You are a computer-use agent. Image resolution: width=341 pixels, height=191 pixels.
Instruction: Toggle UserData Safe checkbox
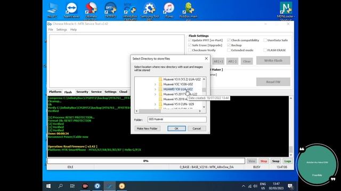tap(265, 40)
